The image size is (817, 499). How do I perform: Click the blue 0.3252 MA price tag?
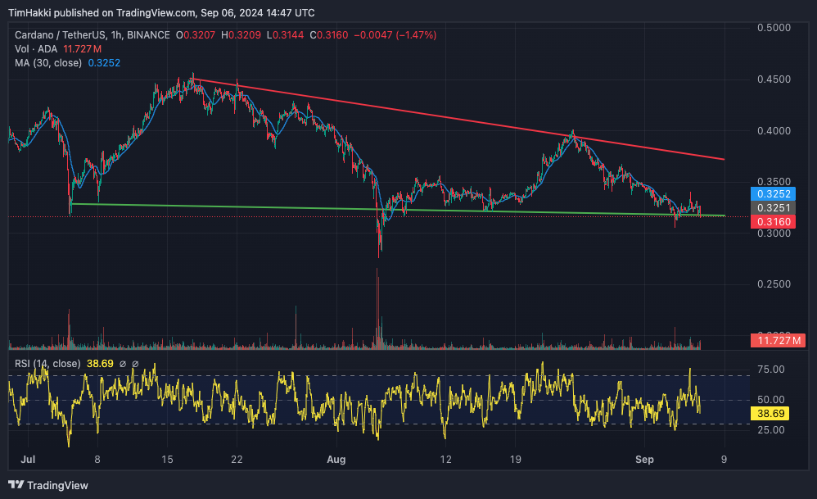coord(773,194)
